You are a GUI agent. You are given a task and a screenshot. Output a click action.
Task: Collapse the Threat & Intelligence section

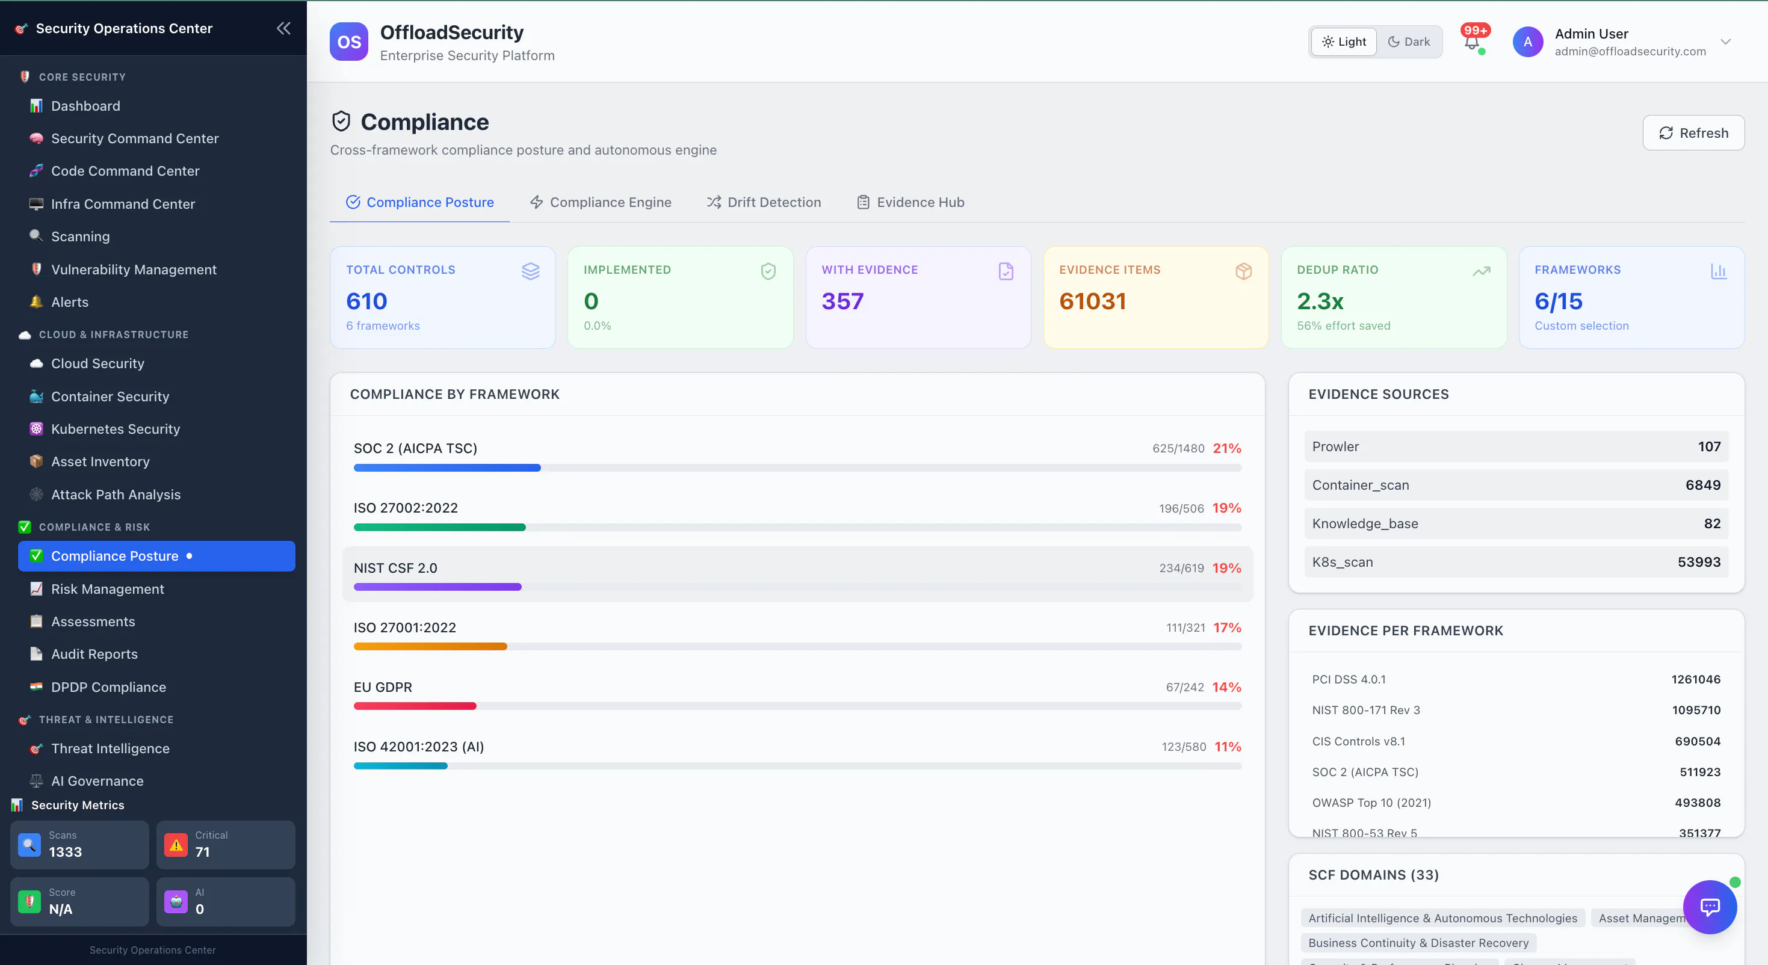coord(106,720)
